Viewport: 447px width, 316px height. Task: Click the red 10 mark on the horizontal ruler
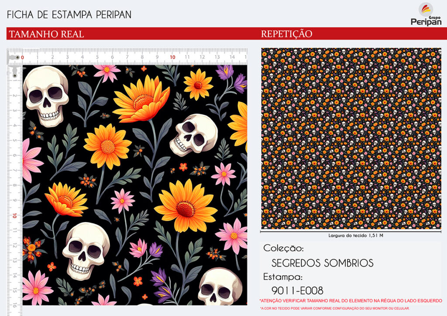point(172,57)
